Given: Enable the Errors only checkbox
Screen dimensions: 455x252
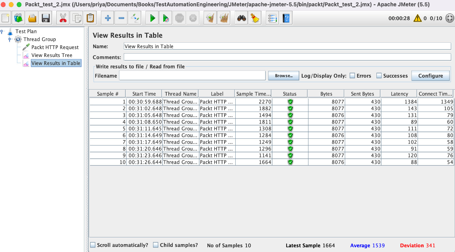Looking at the screenshot, I should click(352, 76).
